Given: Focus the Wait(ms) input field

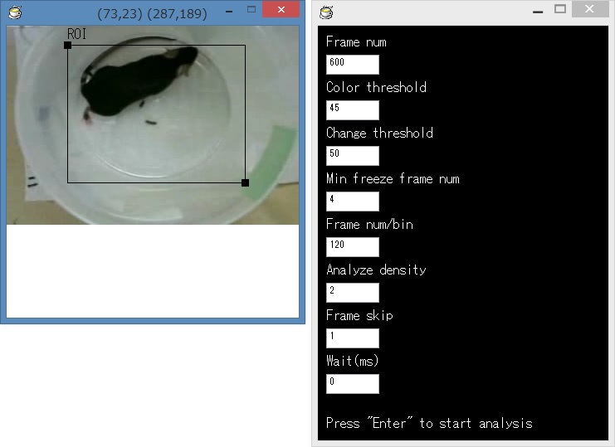Looking at the screenshot, I should [353, 384].
